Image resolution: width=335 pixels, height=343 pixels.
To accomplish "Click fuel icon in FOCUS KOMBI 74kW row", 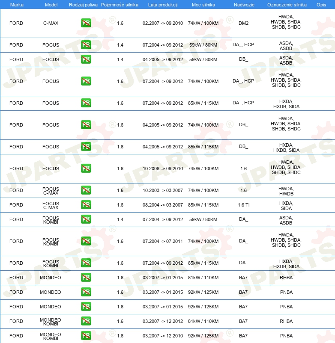I will [x=86, y=241].
